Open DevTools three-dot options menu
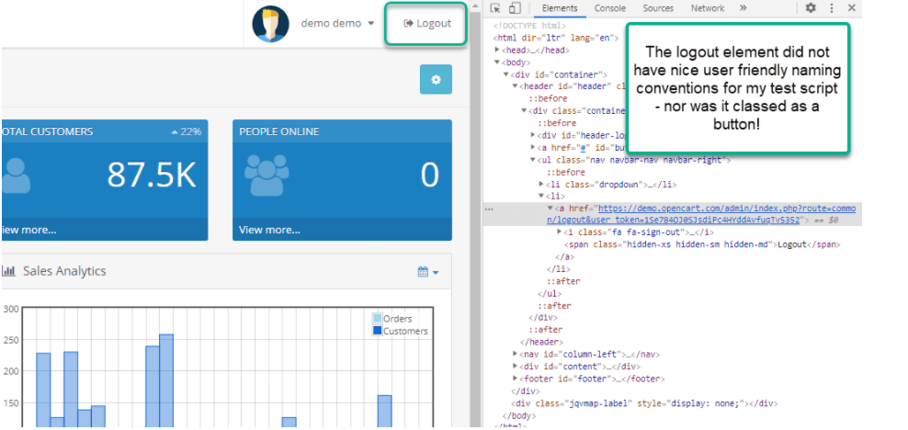The height and width of the screenshot is (430, 908). click(832, 8)
